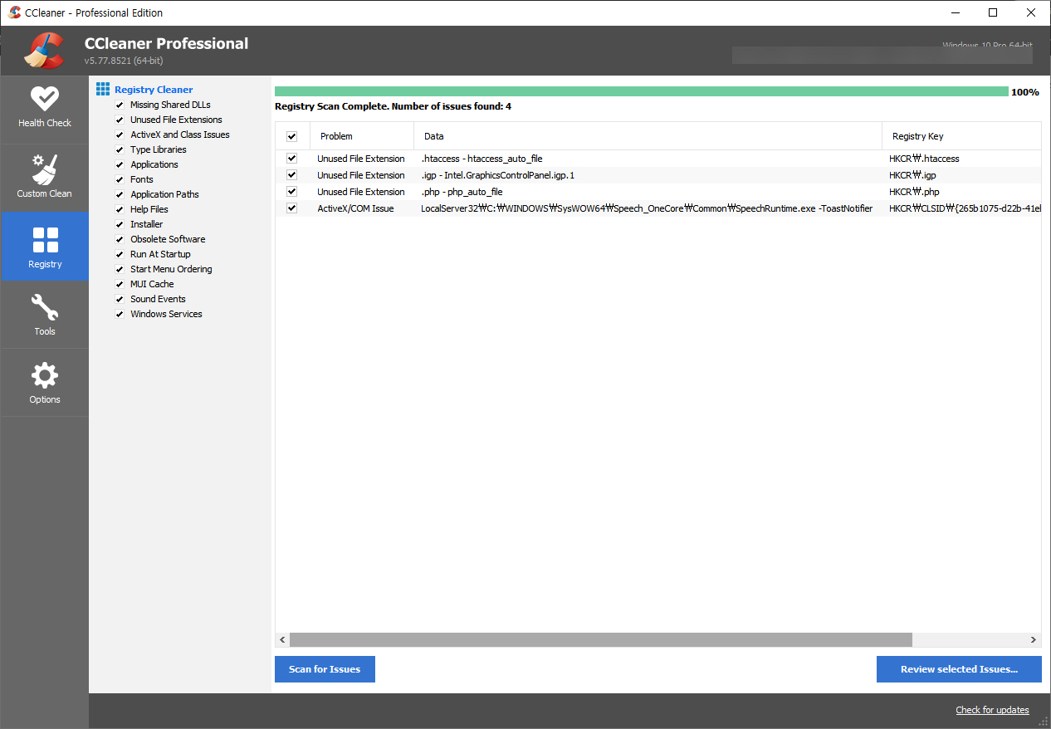This screenshot has width=1051, height=729.
Task: Uncheck Unused File Extensions option
Action: 120,120
